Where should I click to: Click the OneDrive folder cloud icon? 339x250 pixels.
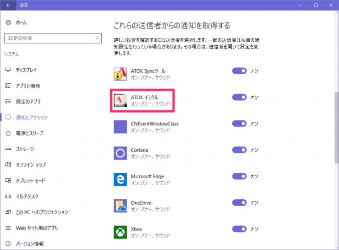(120, 206)
